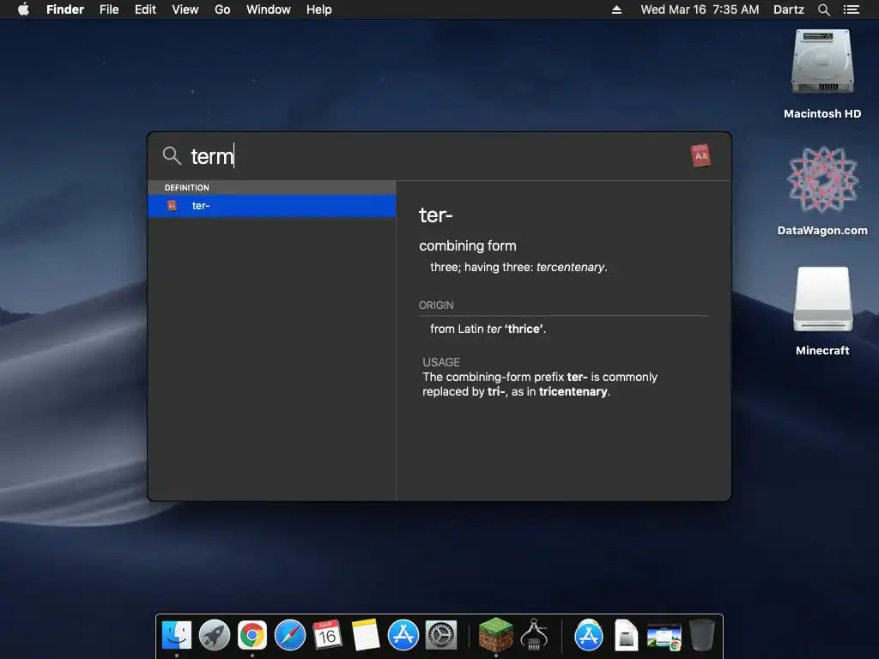Select Minecraft disk image on desktop
Screen dimensions: 879x659
pos(822,299)
